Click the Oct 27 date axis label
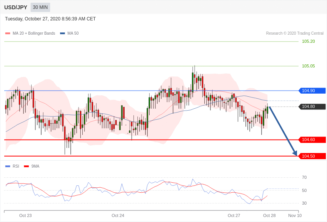The image size is (327, 222). [x=234, y=215]
